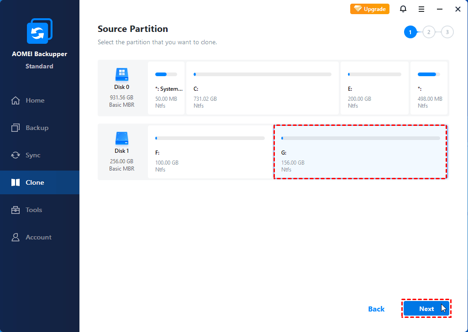The height and width of the screenshot is (332, 468).
Task: Click the Disk 0 drive icon
Action: 122,75
